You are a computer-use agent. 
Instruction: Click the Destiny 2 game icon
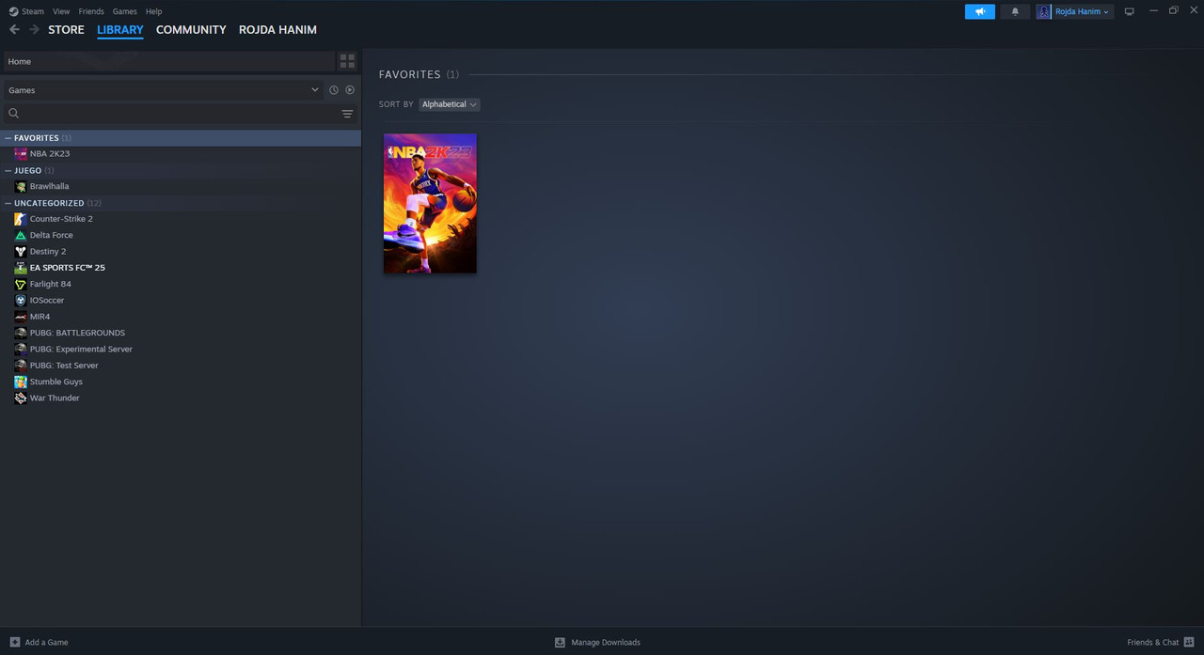click(x=21, y=251)
